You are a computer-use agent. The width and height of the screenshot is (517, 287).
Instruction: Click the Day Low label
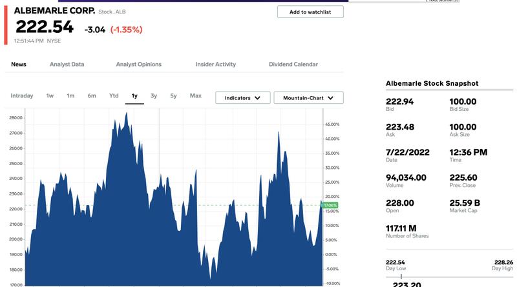(396, 268)
